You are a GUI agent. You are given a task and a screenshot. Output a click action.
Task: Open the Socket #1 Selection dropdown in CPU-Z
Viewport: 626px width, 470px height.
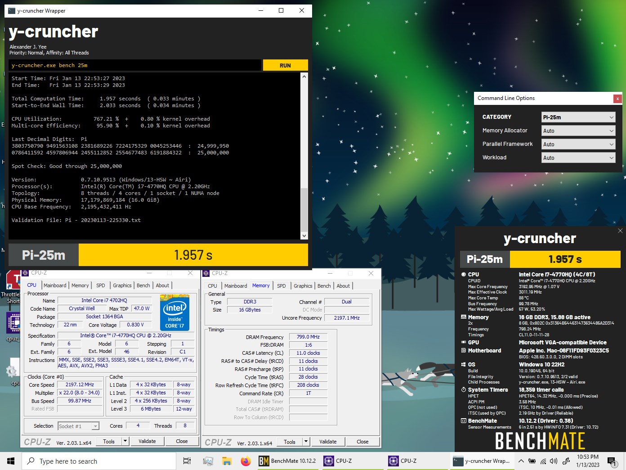[x=78, y=426]
